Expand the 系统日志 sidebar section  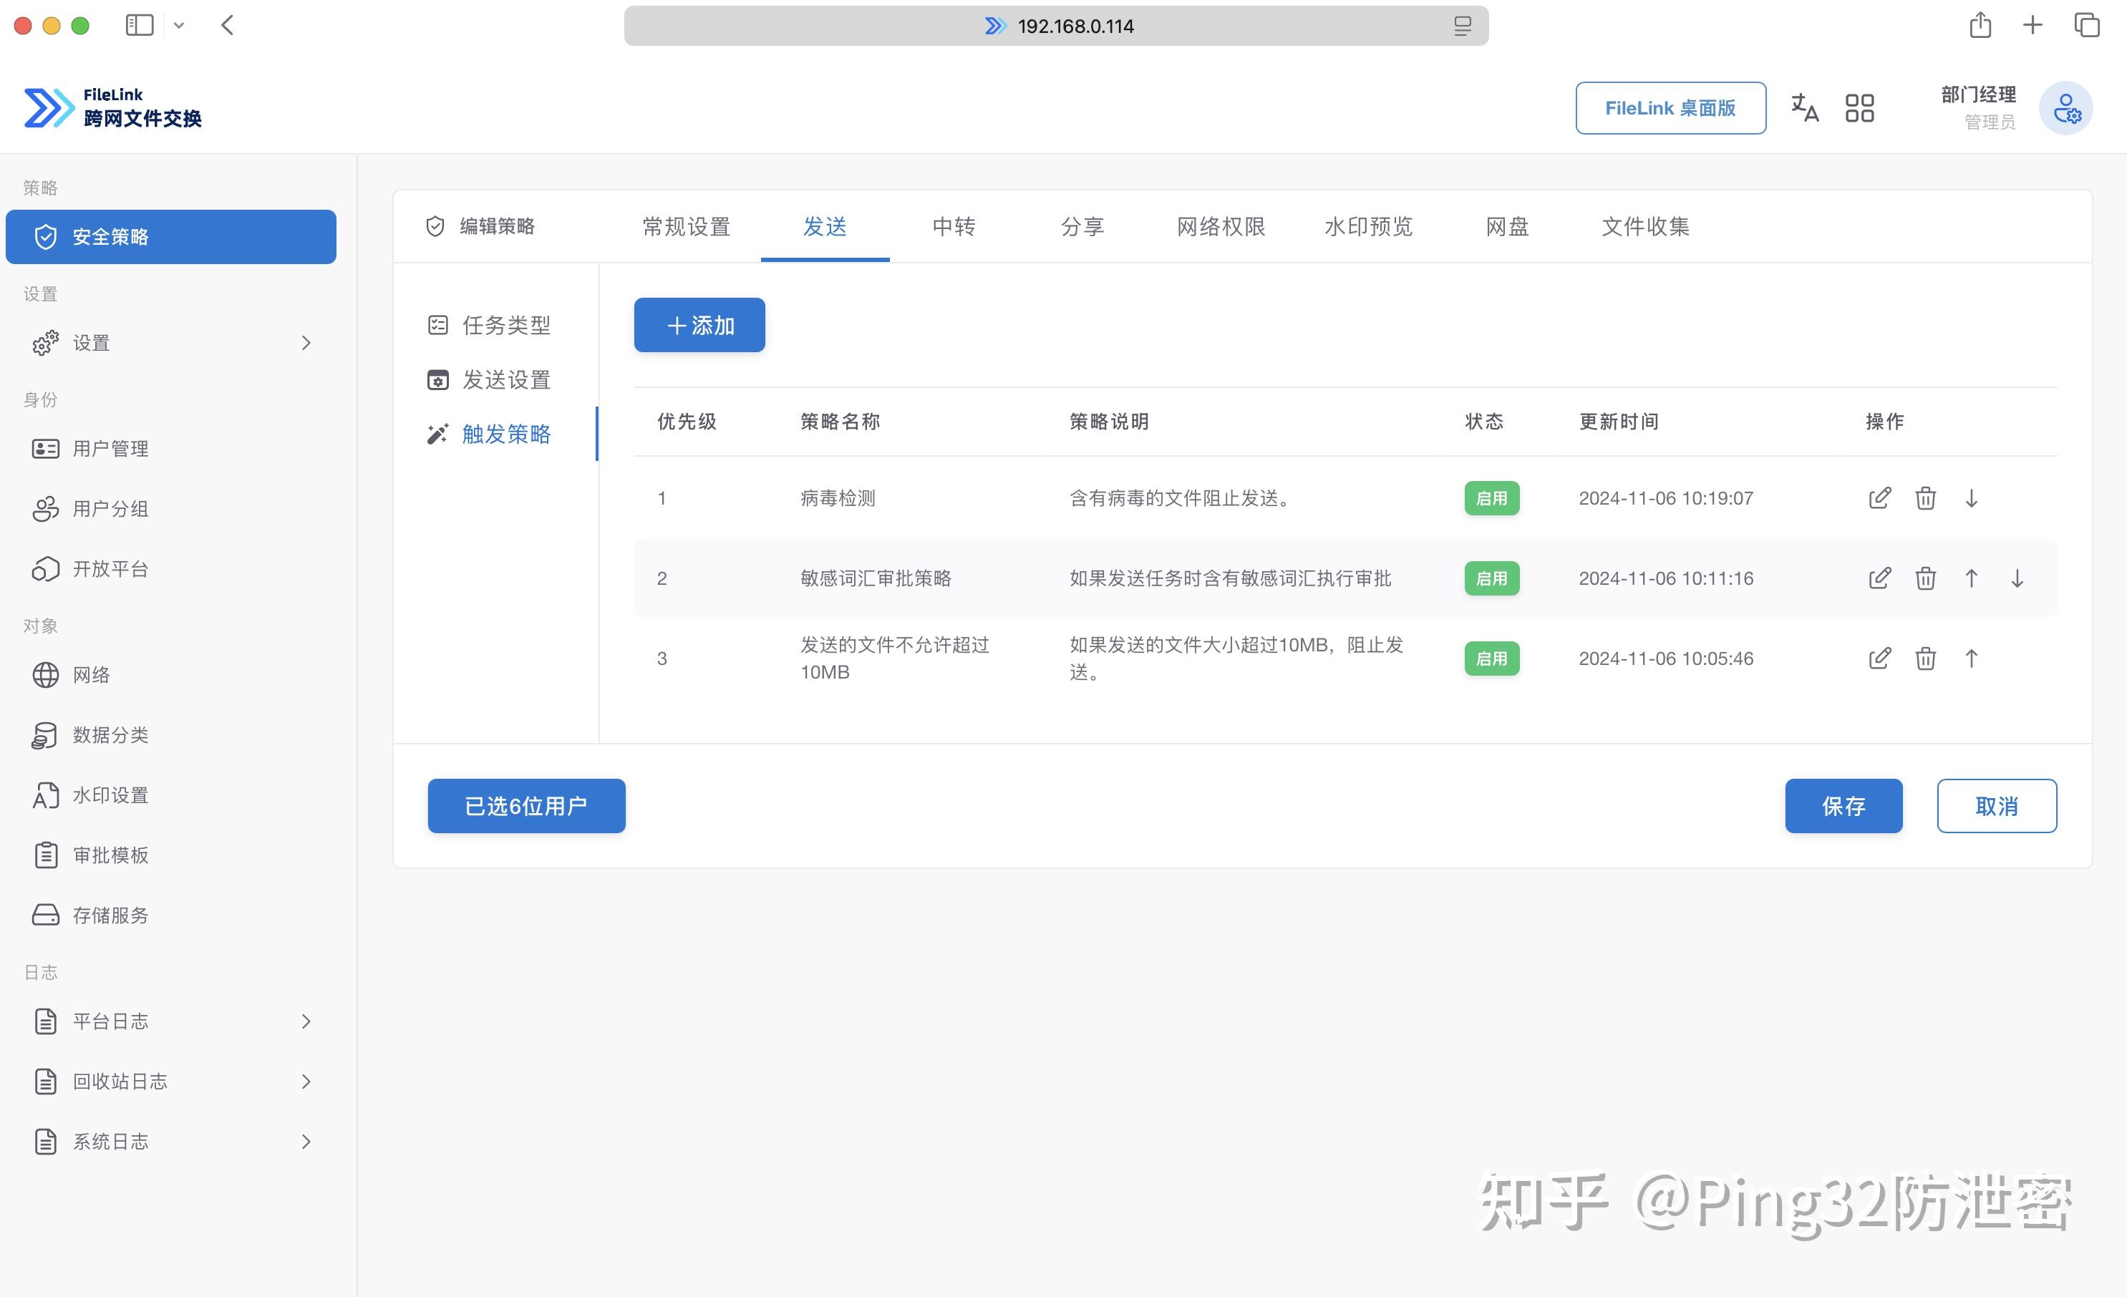(171, 1142)
